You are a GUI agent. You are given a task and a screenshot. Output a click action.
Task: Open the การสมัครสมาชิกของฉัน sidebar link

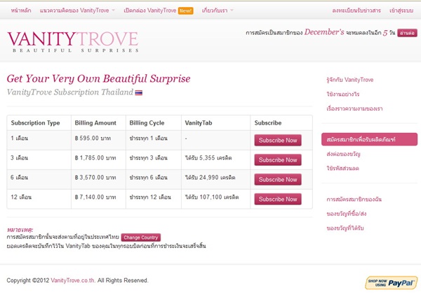pyautogui.click(x=354, y=199)
